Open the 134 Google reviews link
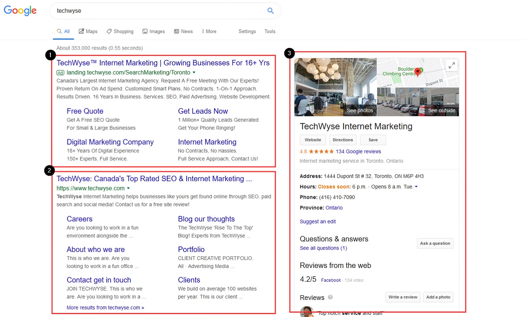Screen dimensions: 525x317 pyautogui.click(x=358, y=152)
